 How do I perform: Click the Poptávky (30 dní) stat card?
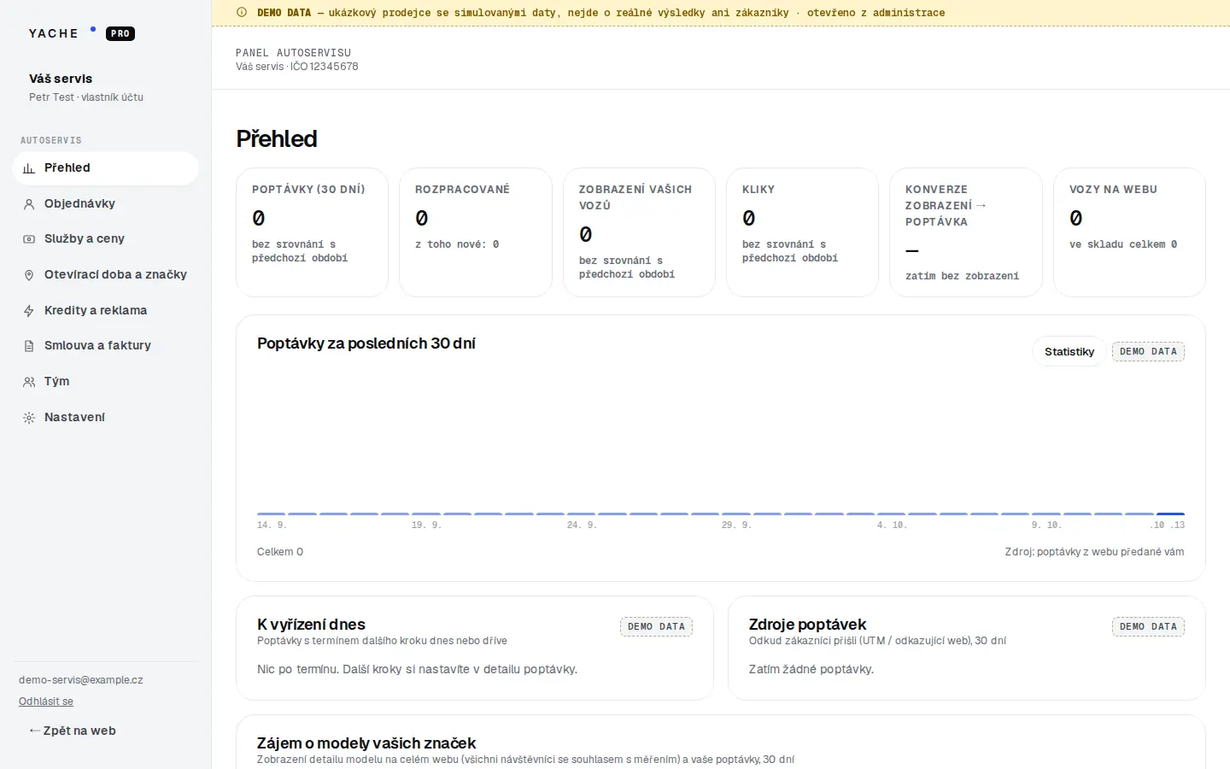pyautogui.click(x=312, y=232)
